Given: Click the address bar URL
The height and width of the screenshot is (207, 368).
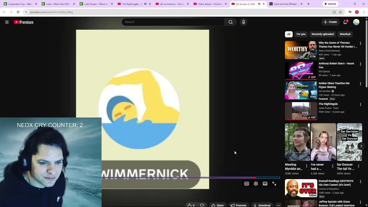Looking at the screenshot, I should click(51, 12).
